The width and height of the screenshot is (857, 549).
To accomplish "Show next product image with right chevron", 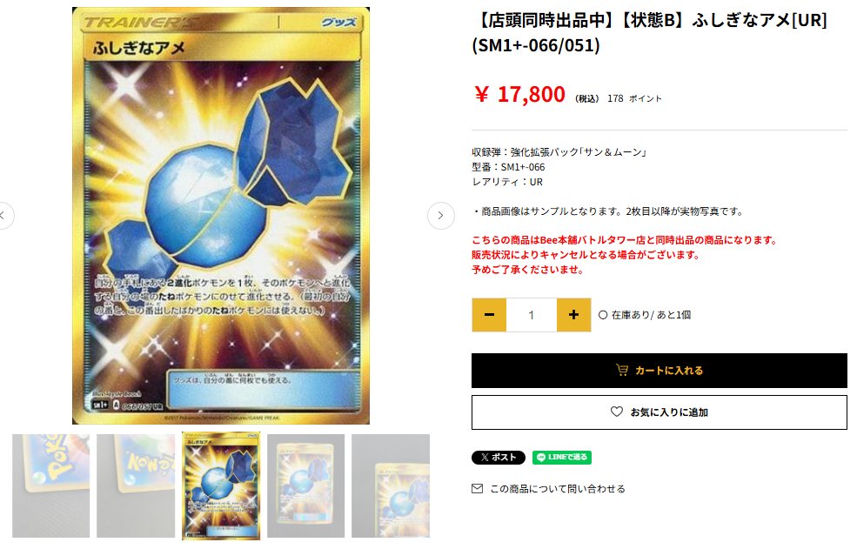I will pyautogui.click(x=440, y=216).
